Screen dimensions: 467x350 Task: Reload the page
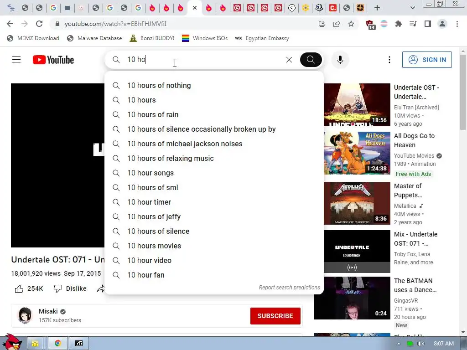coord(39,24)
